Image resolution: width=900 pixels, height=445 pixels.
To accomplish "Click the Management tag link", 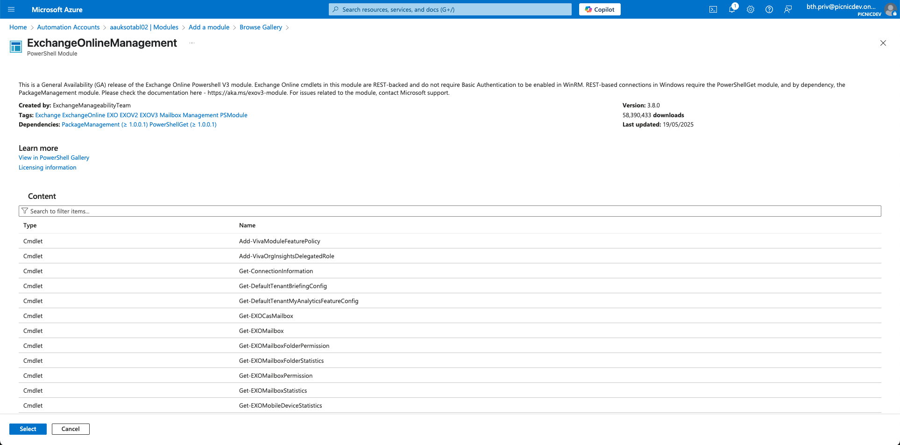I will pyautogui.click(x=200, y=115).
